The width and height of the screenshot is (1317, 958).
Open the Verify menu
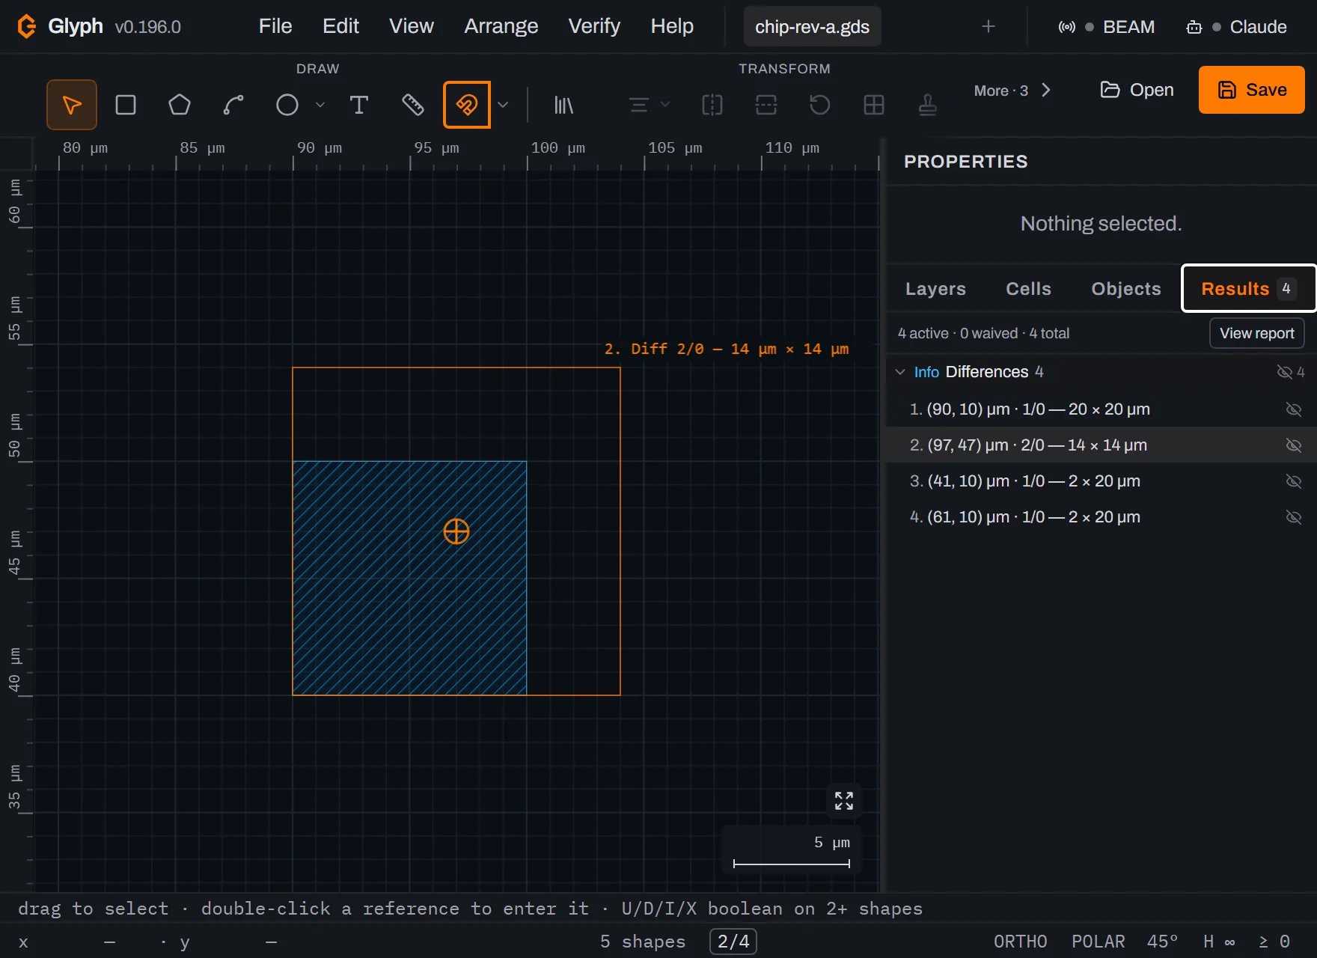(594, 26)
